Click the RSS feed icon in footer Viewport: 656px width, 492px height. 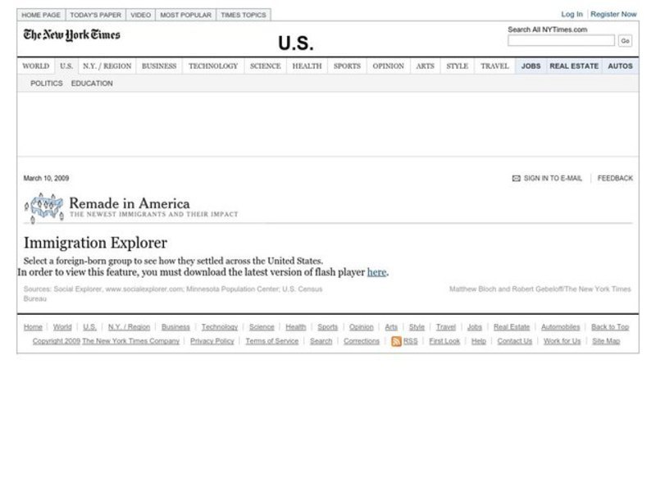(x=396, y=341)
